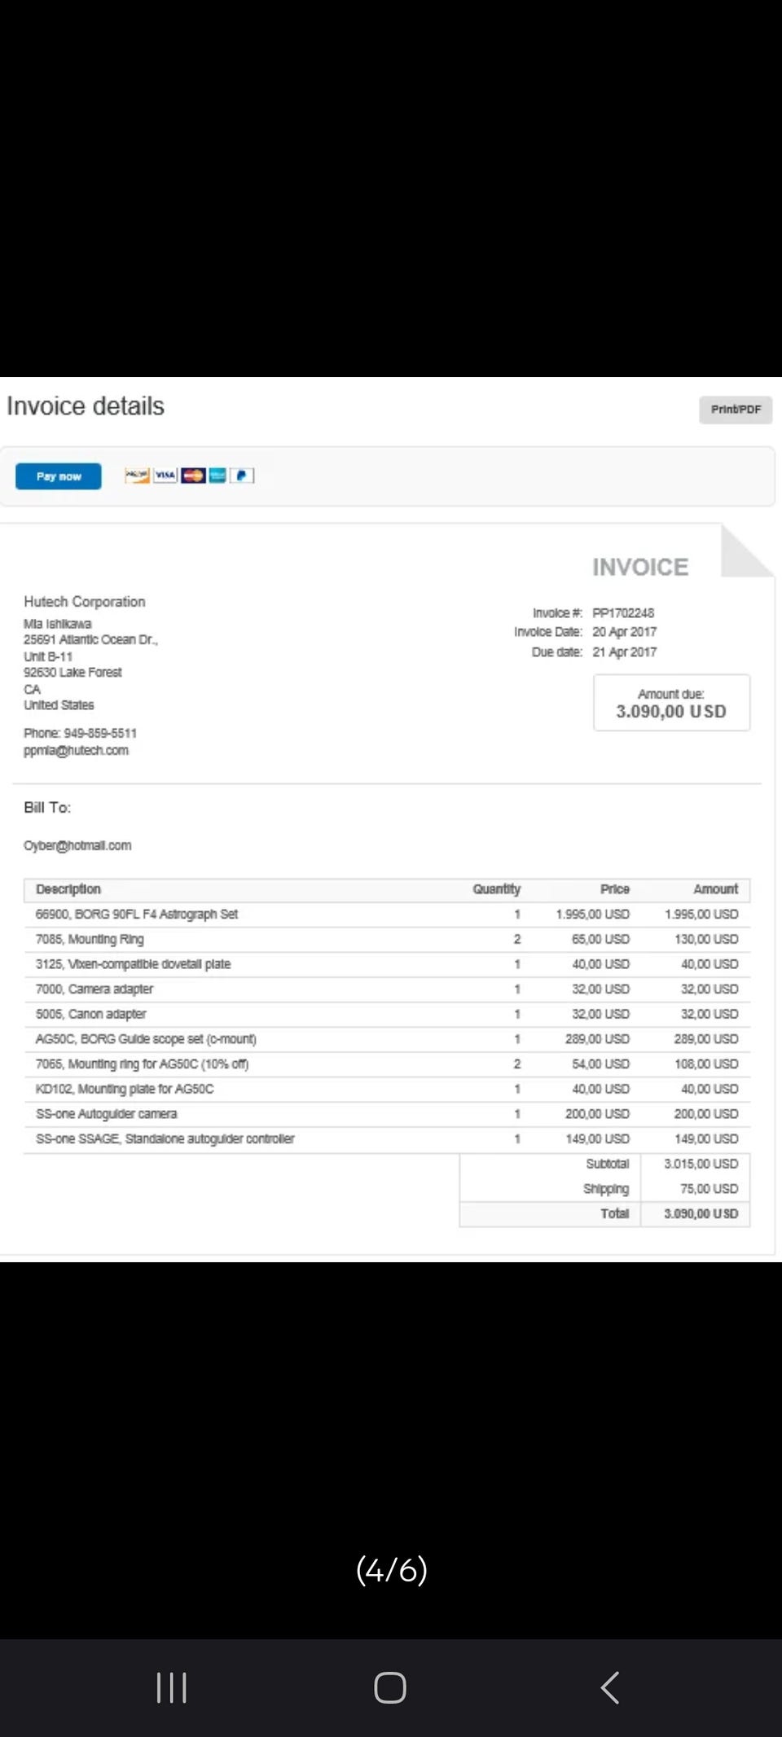
Task: Click the 25691 Atlantic Ocean Dr. address line
Action: tap(90, 640)
